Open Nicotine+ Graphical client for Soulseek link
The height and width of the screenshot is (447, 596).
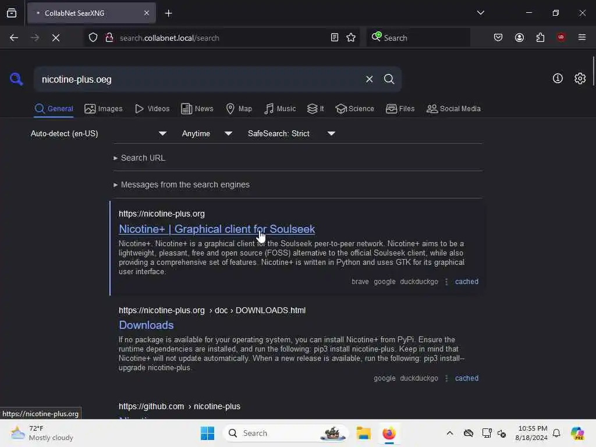tap(217, 229)
